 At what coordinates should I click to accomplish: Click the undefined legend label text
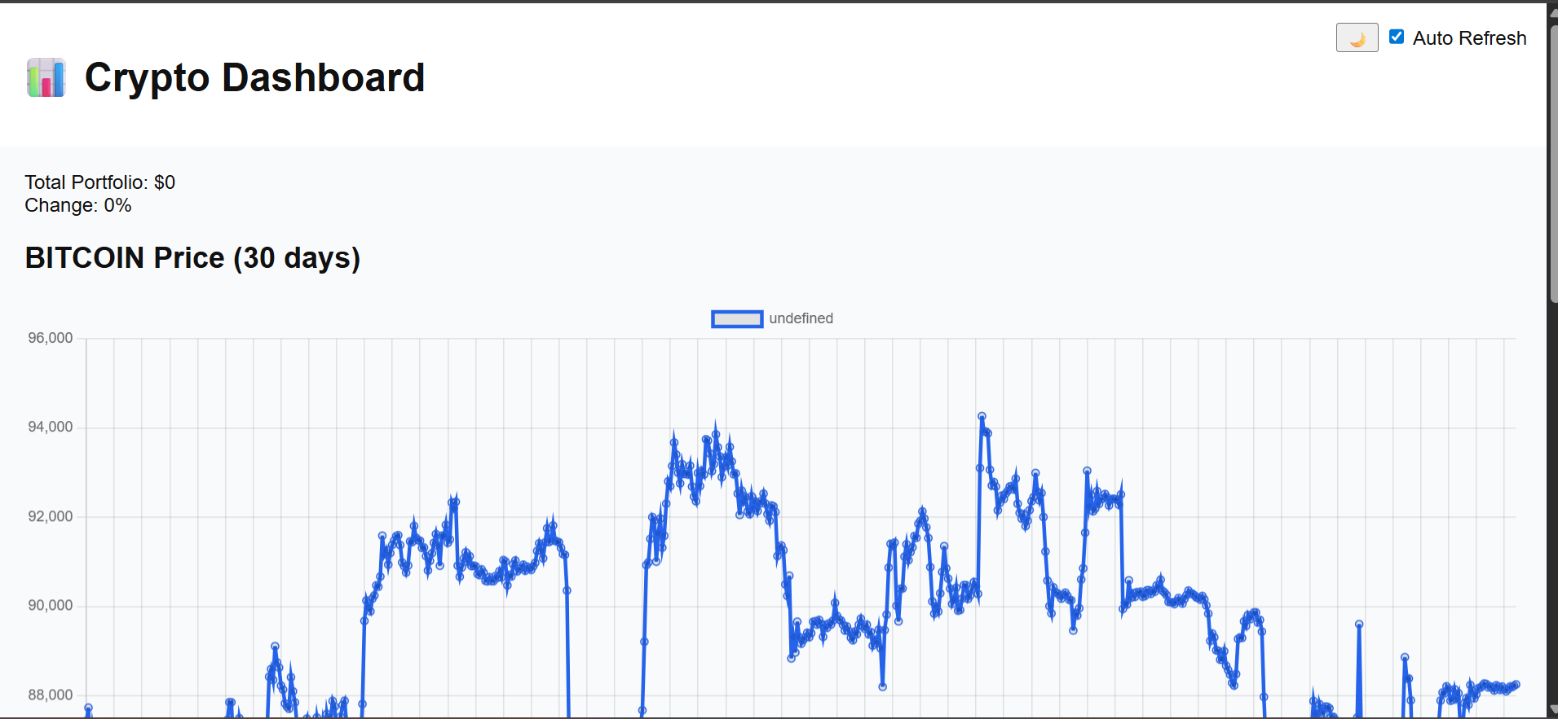pos(801,318)
